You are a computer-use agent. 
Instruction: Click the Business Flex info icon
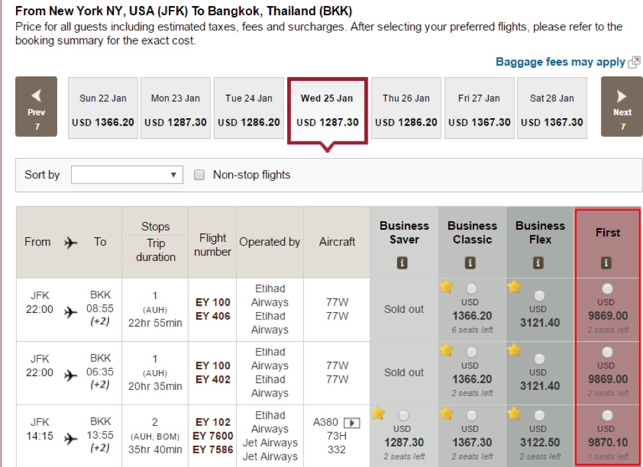pos(540,262)
